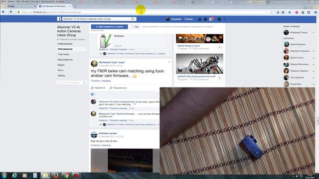Open the 2 ответа replies link
This screenshot has height=179, width=319.
click(x=161, y=54)
